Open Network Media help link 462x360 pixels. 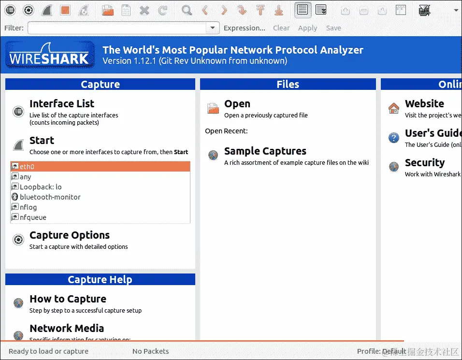(x=67, y=328)
